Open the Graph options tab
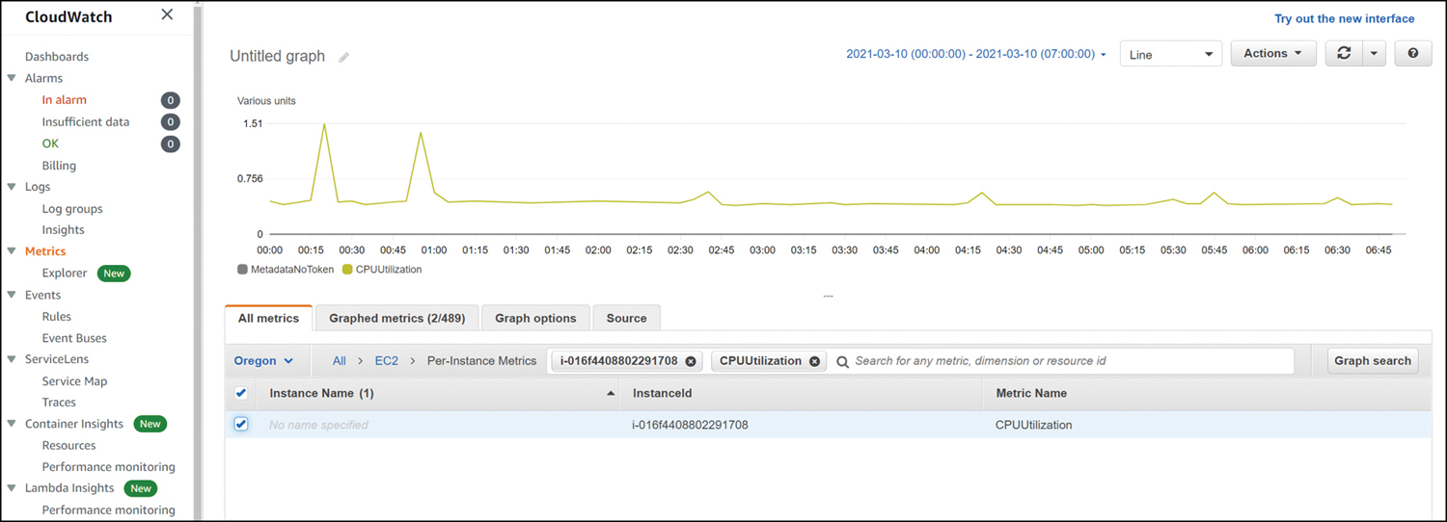Screen dimensions: 1447x522 click(535, 318)
